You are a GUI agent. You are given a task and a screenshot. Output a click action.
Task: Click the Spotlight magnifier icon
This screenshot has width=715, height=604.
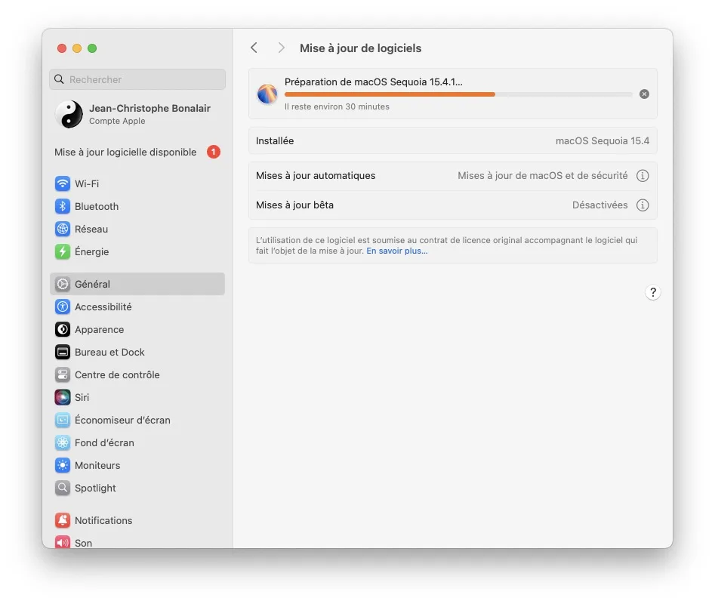click(63, 488)
